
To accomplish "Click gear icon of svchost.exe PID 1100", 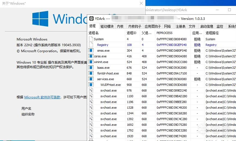I will coord(91,96).
